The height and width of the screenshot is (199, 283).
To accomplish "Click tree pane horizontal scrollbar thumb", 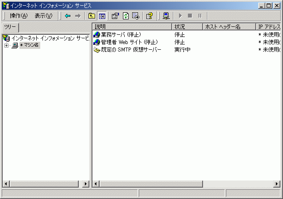I will coord(44,184).
